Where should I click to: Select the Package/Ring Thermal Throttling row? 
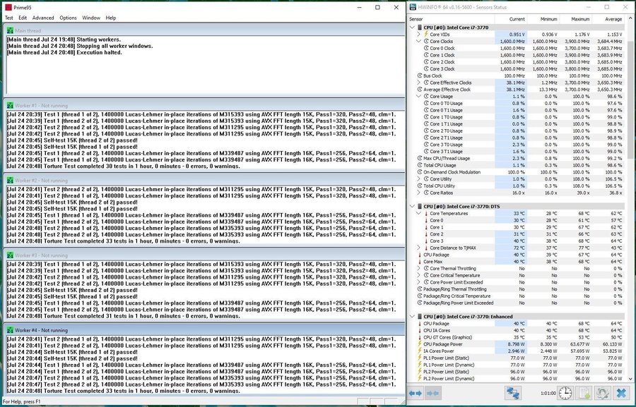click(517, 289)
